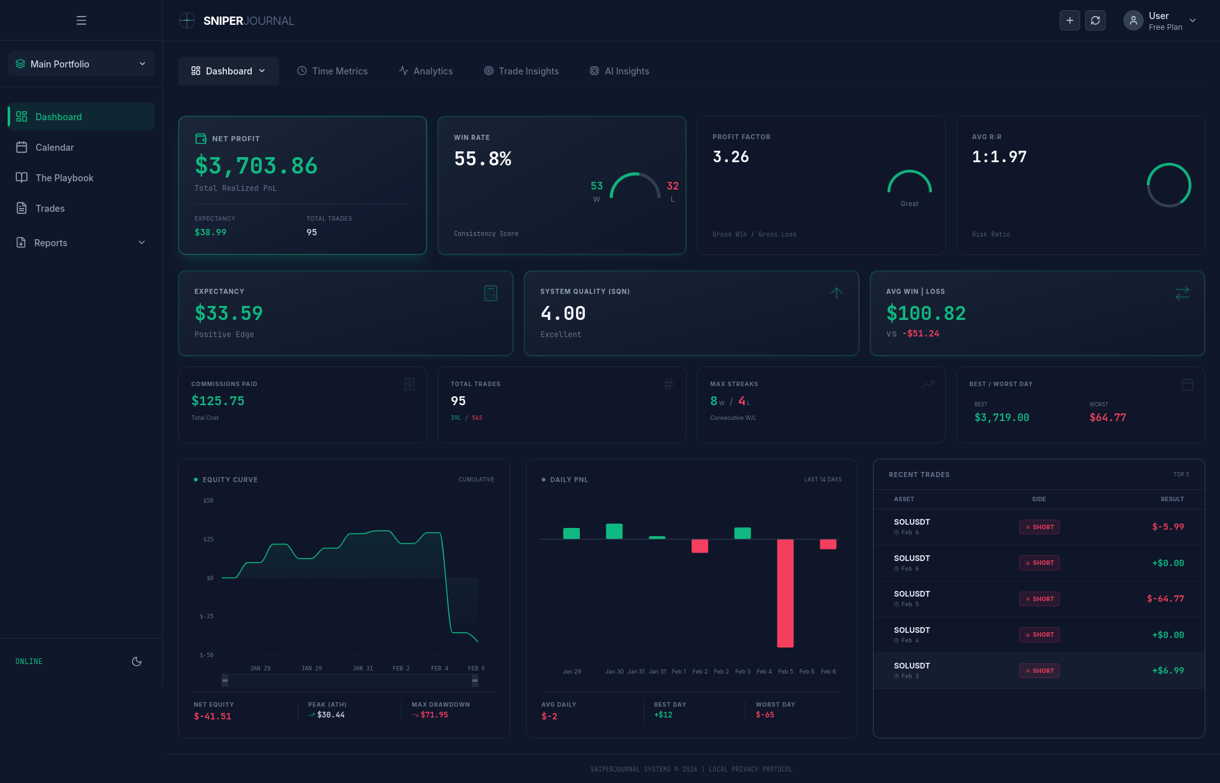Add new trade with plus icon

click(x=1070, y=20)
